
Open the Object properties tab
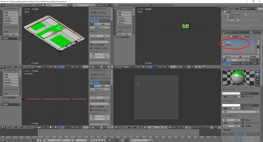(x=240, y=32)
